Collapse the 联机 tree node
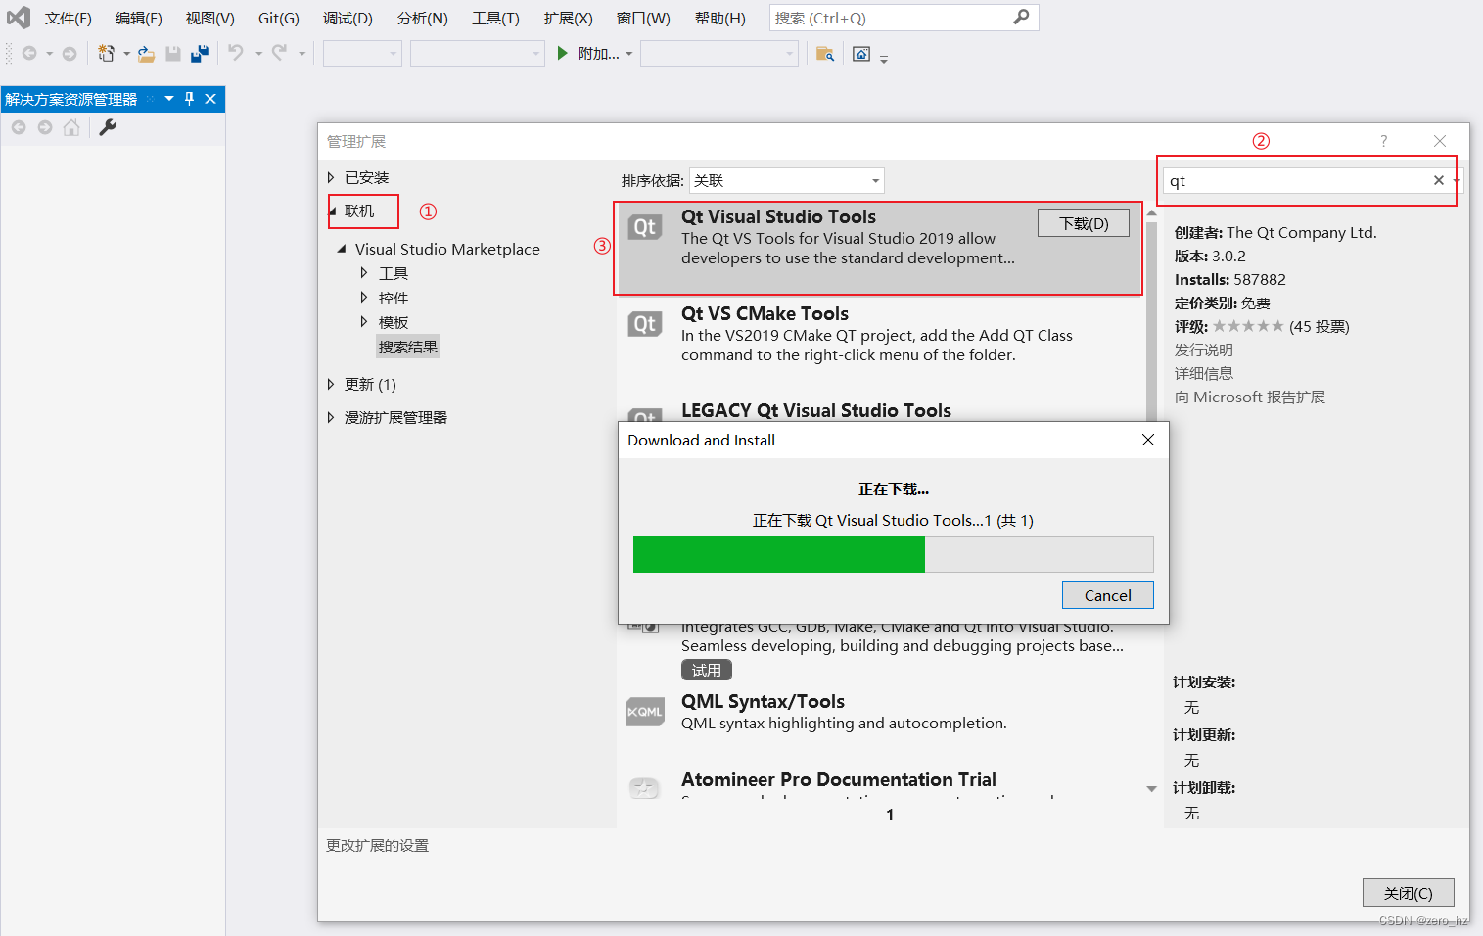1483x936 pixels. pos(332,211)
